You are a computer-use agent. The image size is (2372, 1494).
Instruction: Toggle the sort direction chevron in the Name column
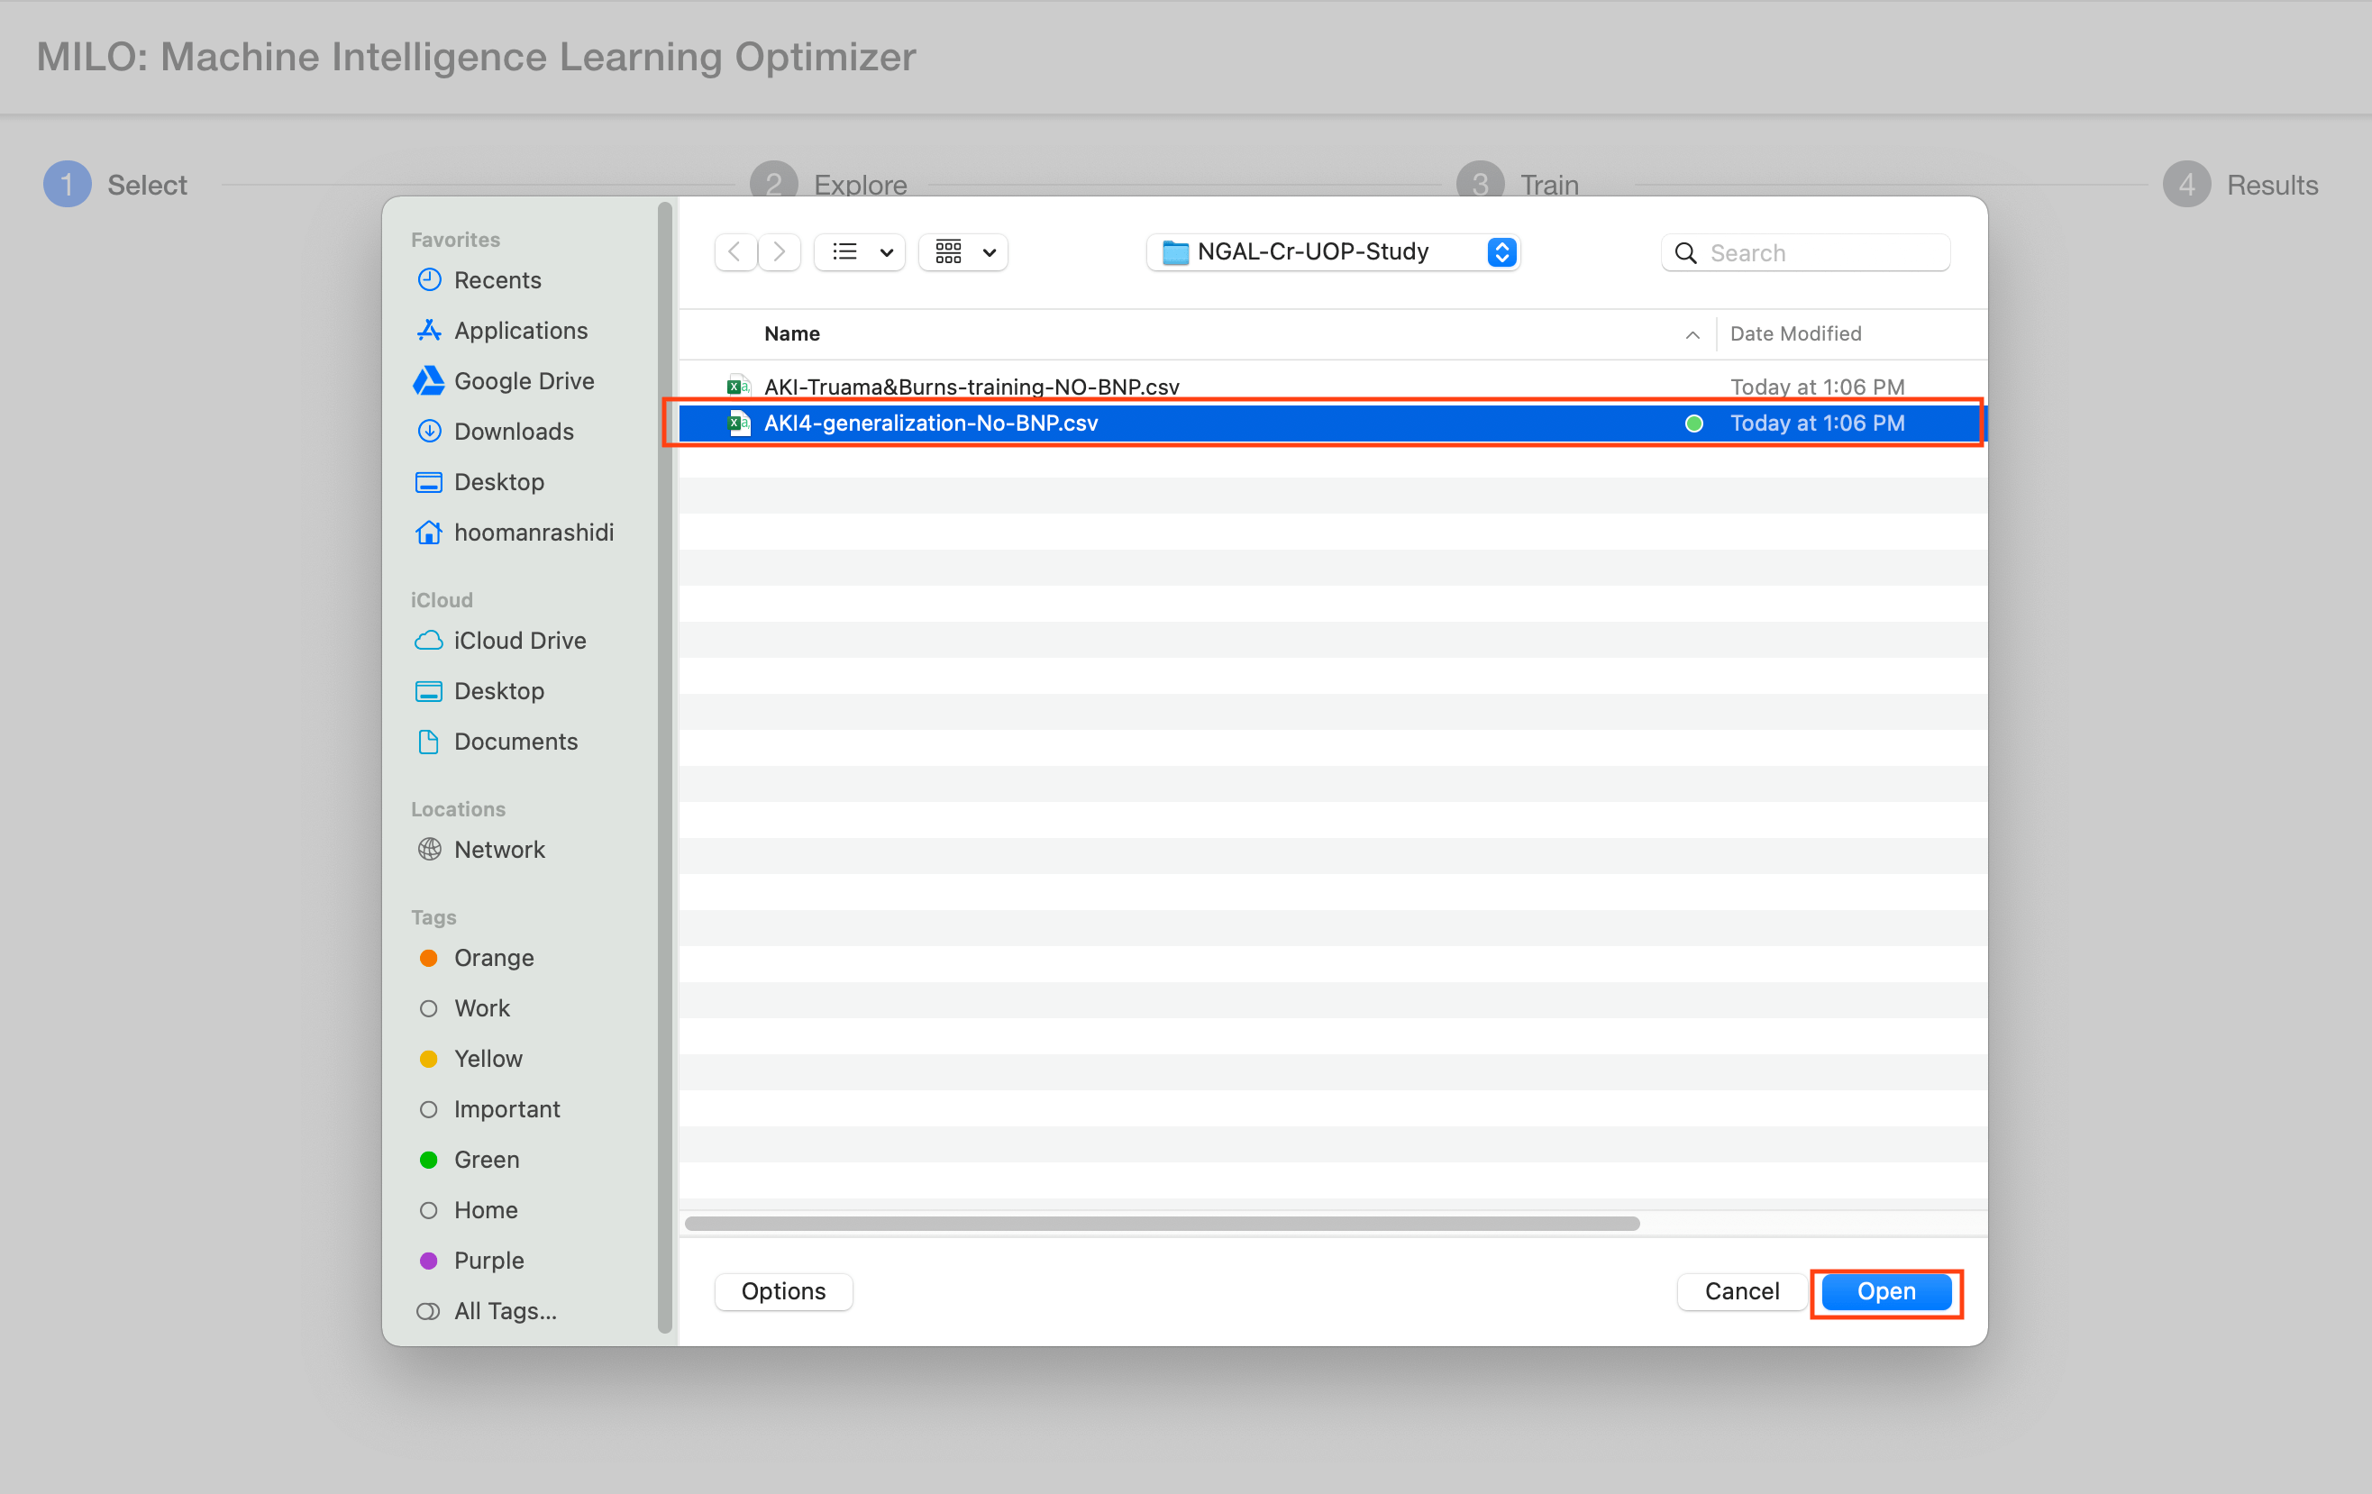point(1692,335)
